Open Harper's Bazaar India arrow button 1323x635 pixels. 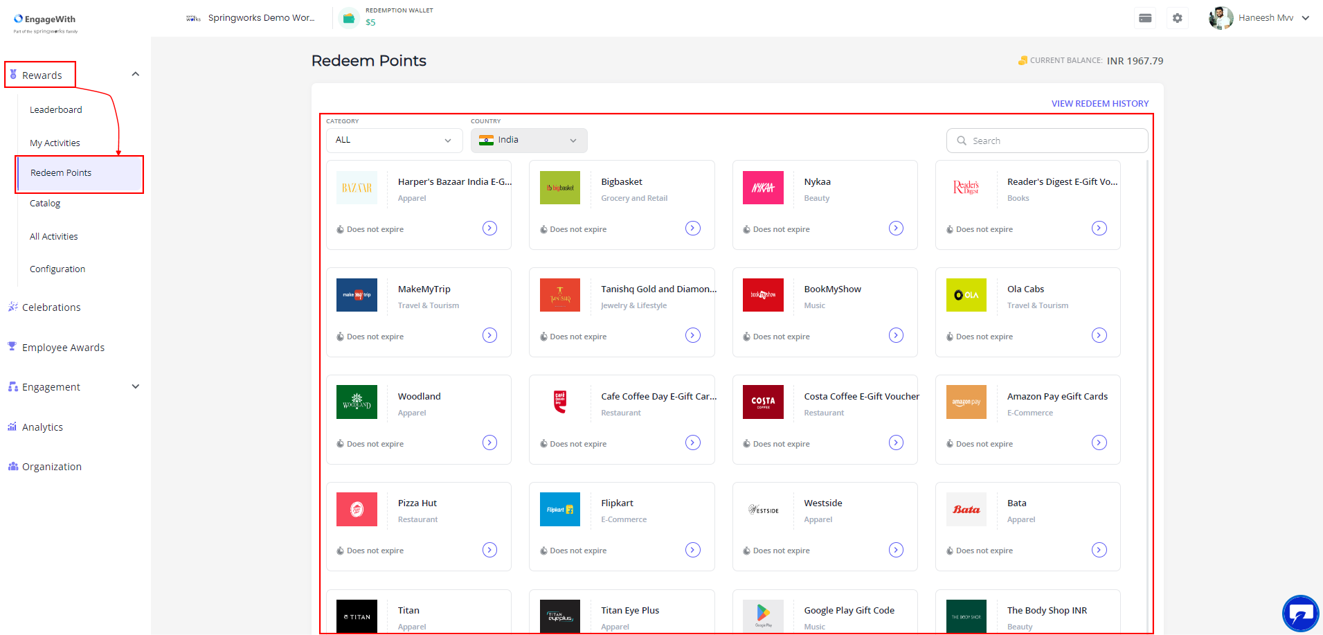(489, 228)
